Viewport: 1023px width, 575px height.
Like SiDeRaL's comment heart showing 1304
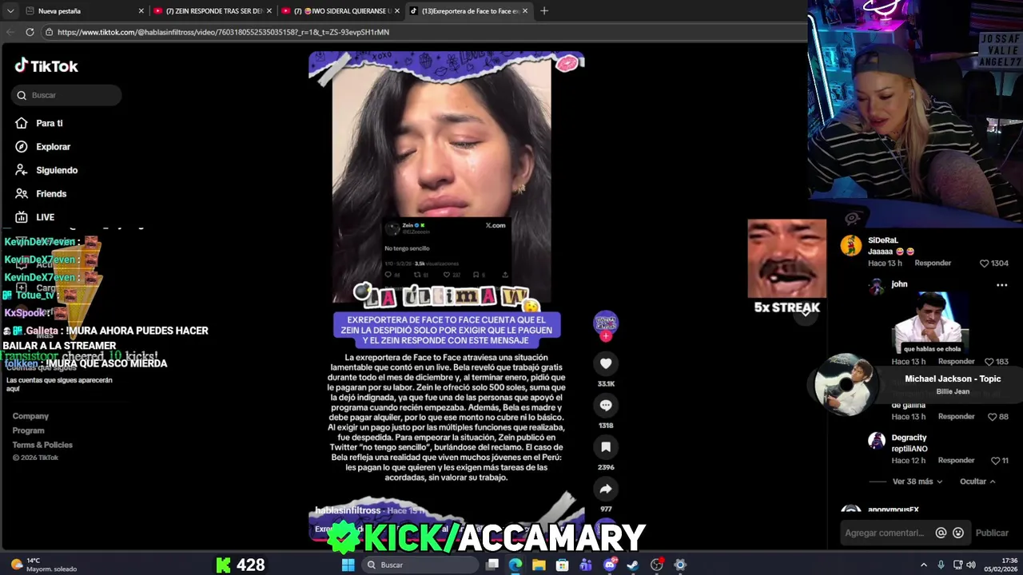[985, 264]
